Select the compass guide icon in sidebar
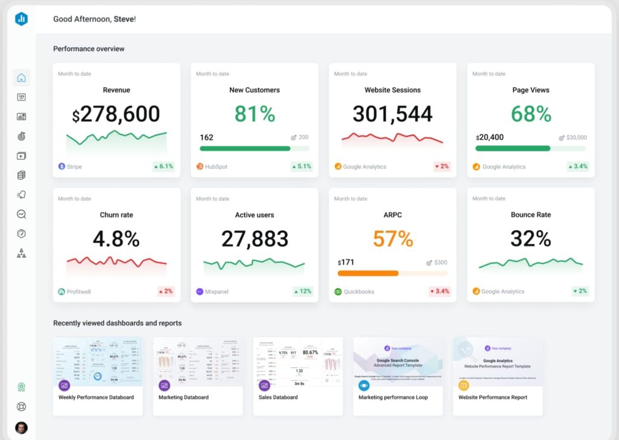This screenshot has width=619, height=440. 21,233
